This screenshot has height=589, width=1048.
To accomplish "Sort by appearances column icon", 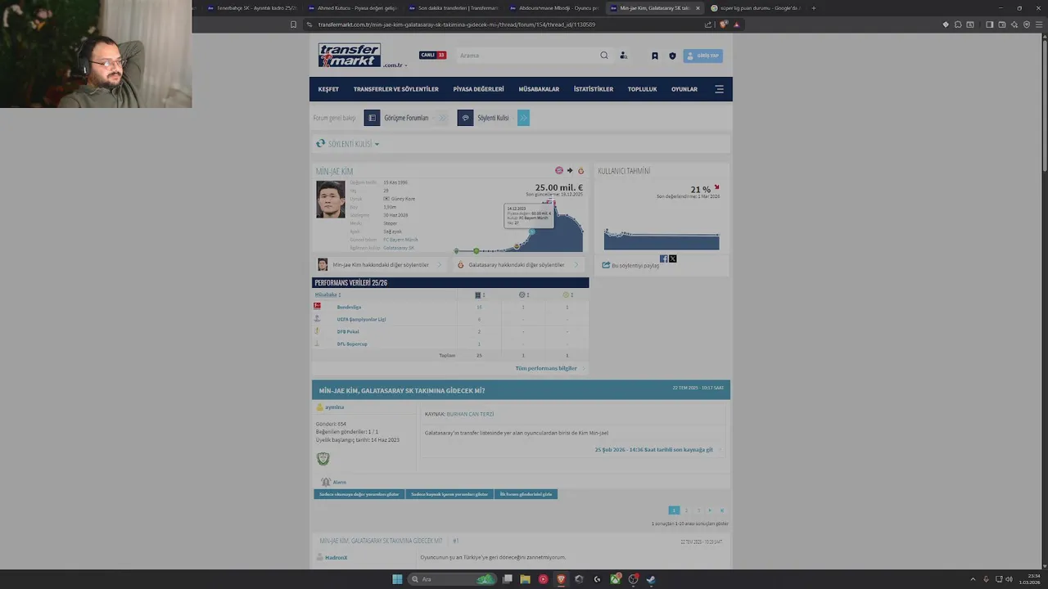I will [480, 294].
